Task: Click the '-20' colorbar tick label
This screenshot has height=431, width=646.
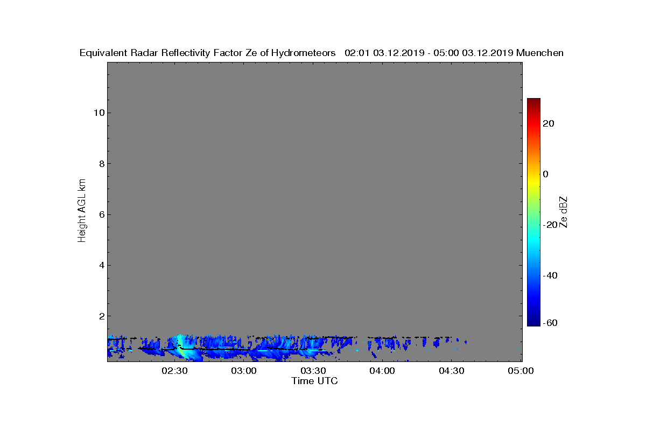Action: (x=549, y=225)
